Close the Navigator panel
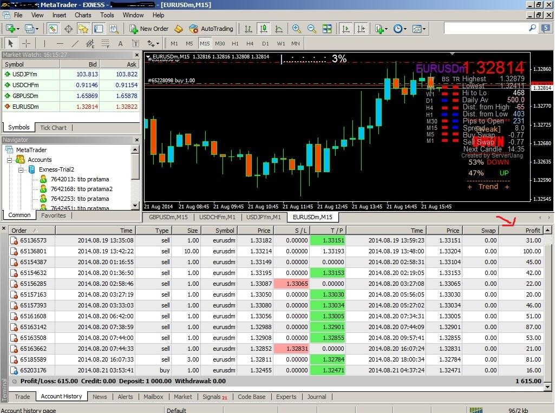Viewport: 556px width, 413px height. point(137,140)
